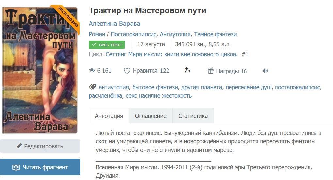Click the book cover thumbnail
Screen dimensions: 333x180
[x=40, y=70]
